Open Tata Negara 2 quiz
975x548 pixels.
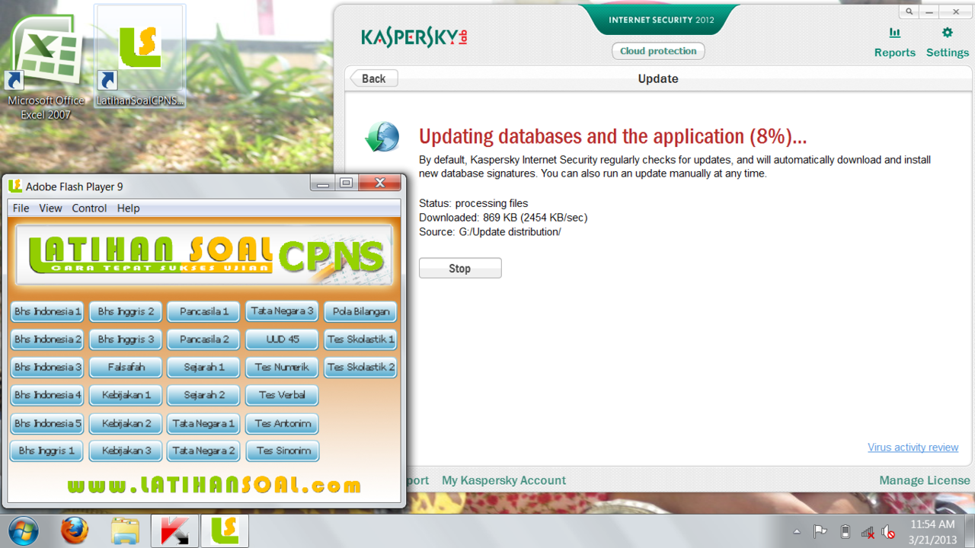(x=204, y=451)
